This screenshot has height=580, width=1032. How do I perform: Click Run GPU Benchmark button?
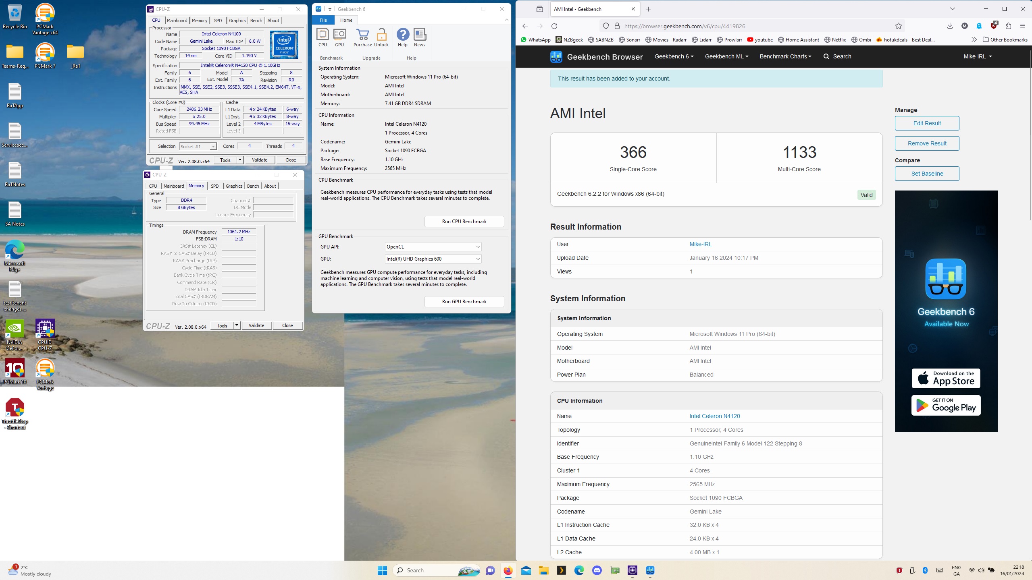(x=464, y=302)
